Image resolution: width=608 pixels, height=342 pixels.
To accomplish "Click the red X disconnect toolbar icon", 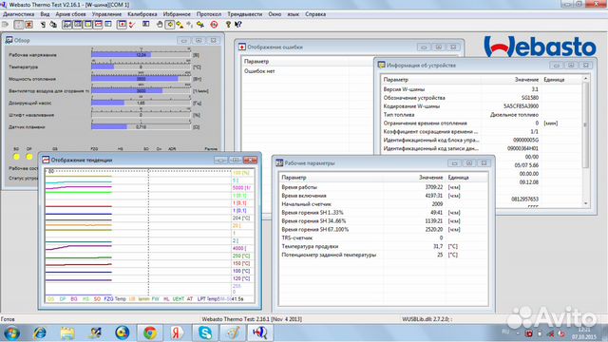I will pos(28,25).
